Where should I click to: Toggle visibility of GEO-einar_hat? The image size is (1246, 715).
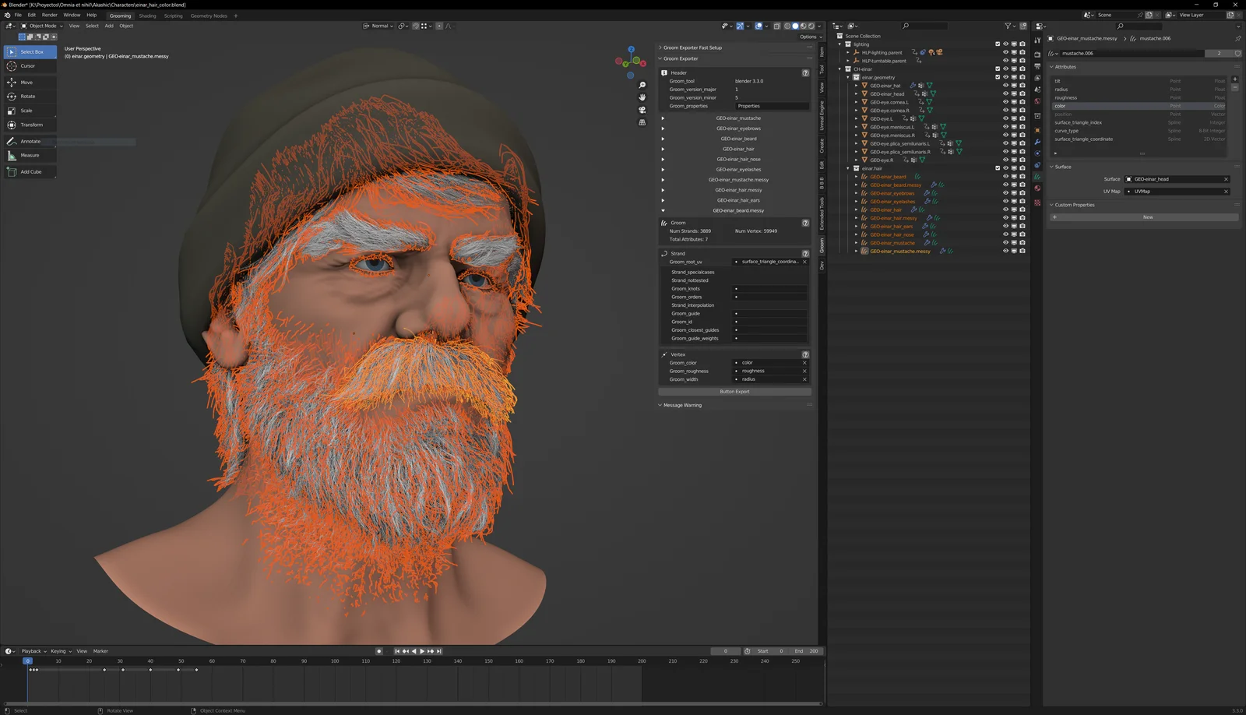point(1005,86)
